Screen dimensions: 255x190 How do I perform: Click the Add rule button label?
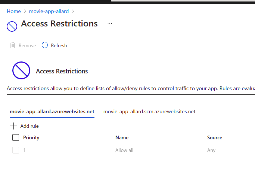click(x=29, y=126)
